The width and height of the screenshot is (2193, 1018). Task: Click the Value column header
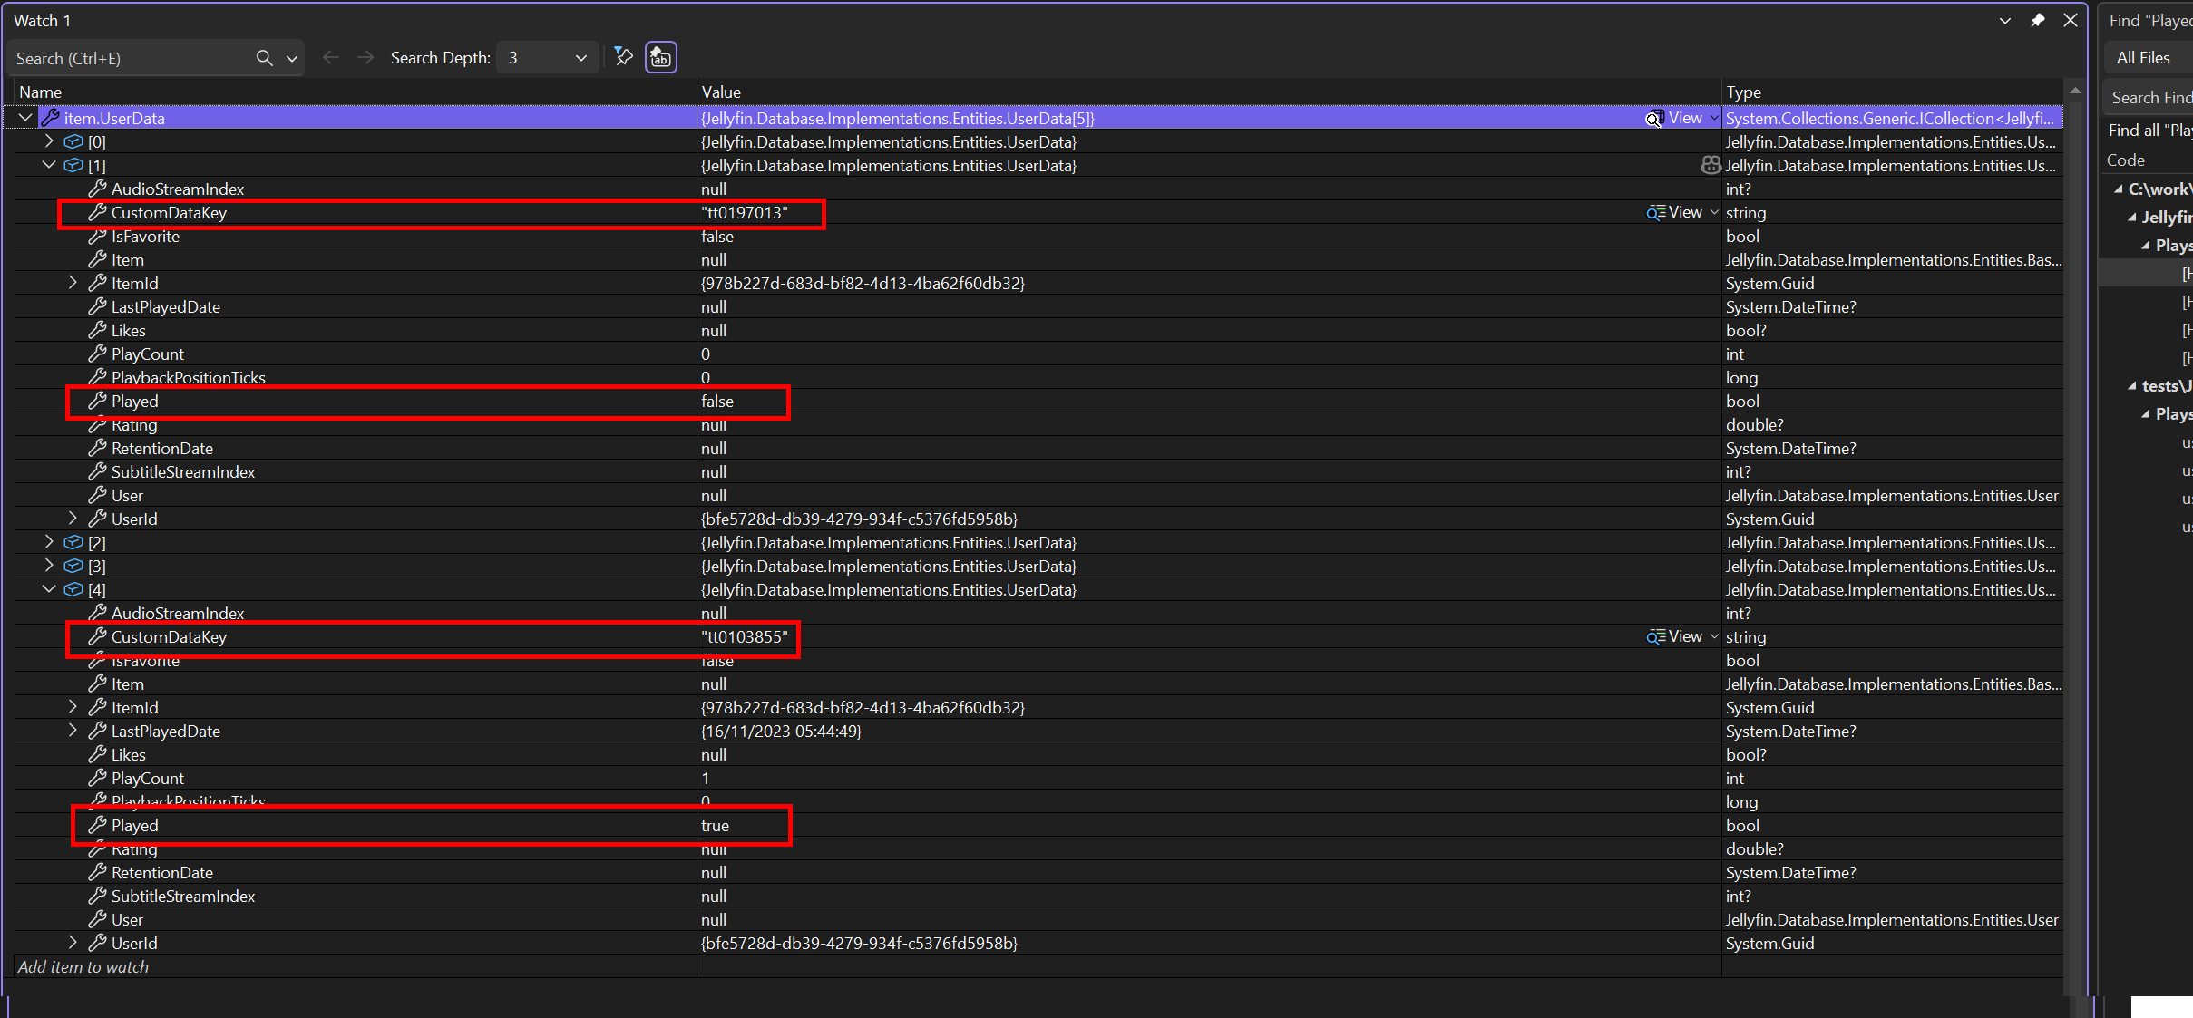721,92
